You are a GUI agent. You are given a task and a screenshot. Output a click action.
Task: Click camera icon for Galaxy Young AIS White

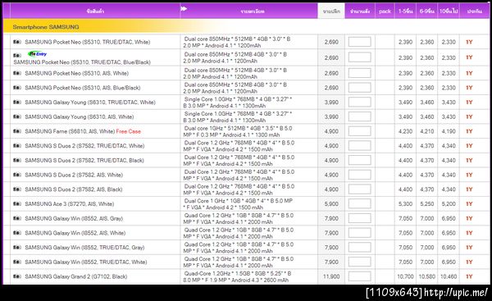tap(17, 116)
